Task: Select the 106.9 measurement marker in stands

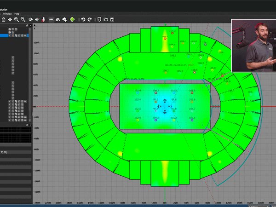Action: [x=201, y=57]
